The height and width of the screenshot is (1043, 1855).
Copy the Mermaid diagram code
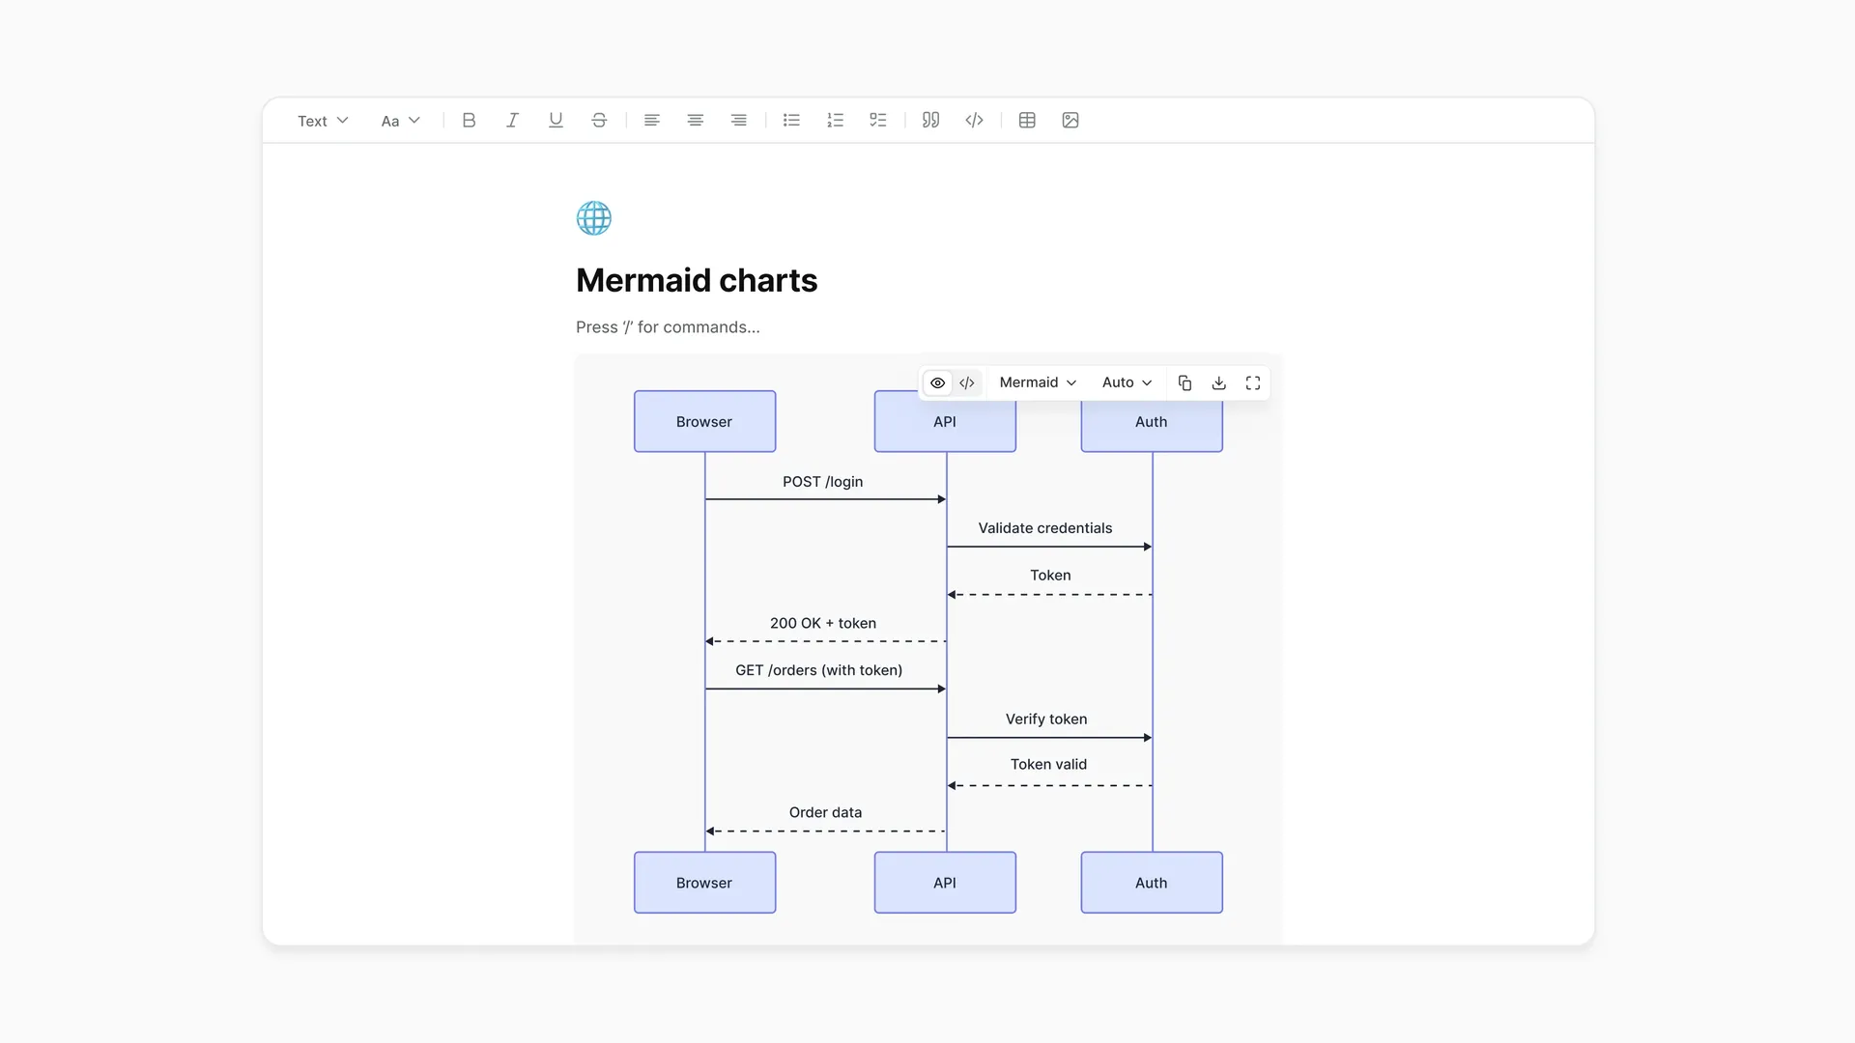(x=1184, y=383)
